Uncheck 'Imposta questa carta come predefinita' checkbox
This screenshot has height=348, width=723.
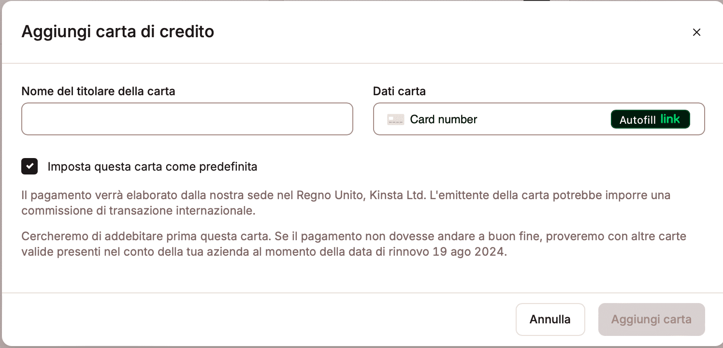(x=30, y=167)
